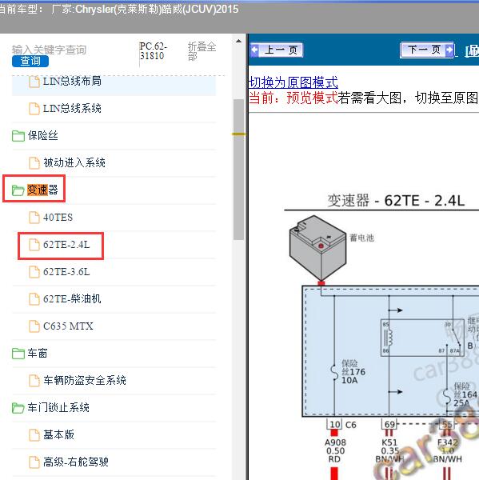The height and width of the screenshot is (480, 479).
Task: Click page icon beside 车辆防盗安全系统
Action: pyautogui.click(x=34, y=381)
